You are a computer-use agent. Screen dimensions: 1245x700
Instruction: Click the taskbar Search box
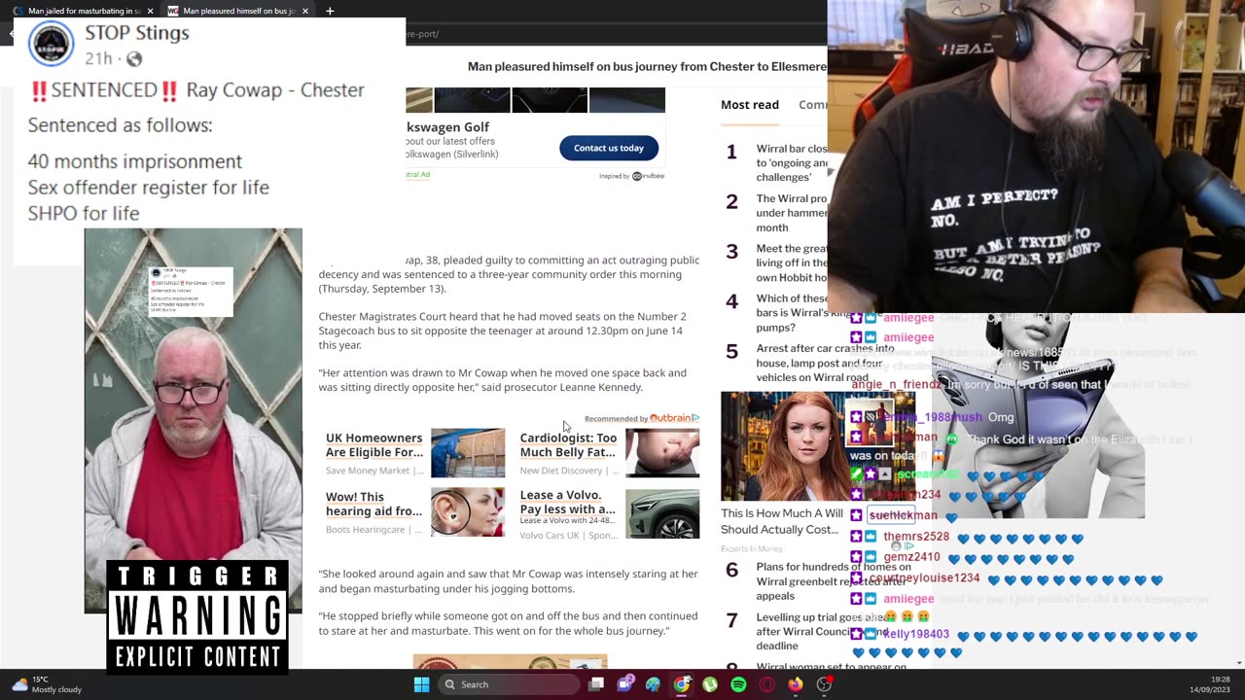[507, 684]
